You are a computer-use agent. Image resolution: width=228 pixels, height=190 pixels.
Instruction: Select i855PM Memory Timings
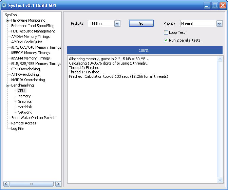pyautogui.click(x=31, y=58)
